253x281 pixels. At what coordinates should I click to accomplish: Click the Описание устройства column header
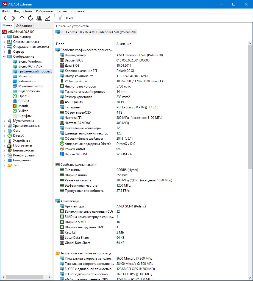(x=135, y=26)
